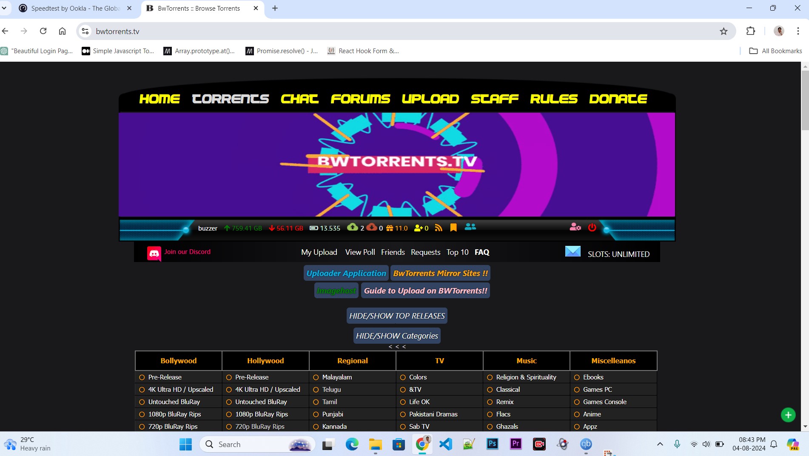Bookmark this page with star icon

(724, 31)
